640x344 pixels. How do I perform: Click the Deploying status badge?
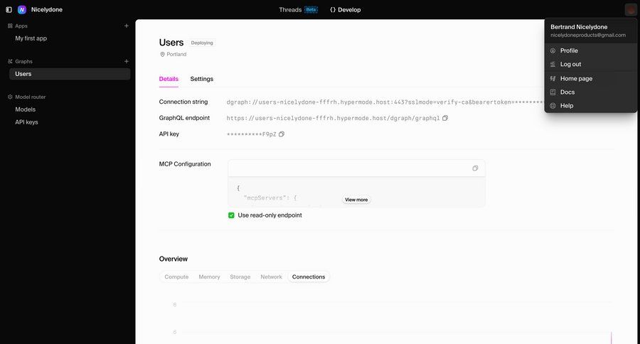pyautogui.click(x=202, y=43)
